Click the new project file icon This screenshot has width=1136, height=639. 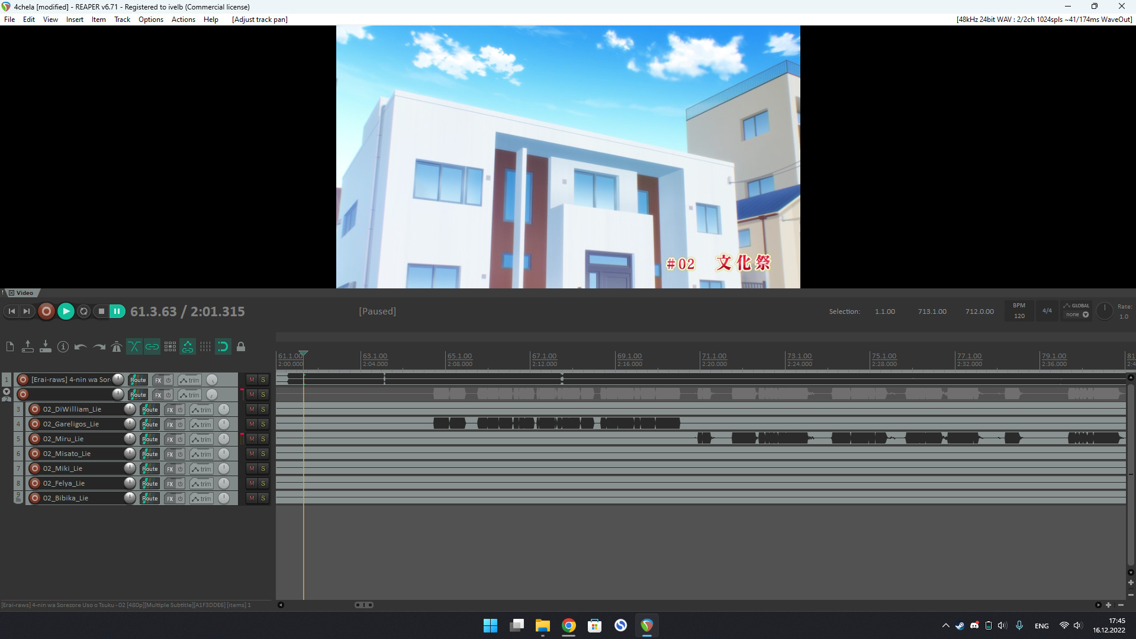(x=10, y=347)
